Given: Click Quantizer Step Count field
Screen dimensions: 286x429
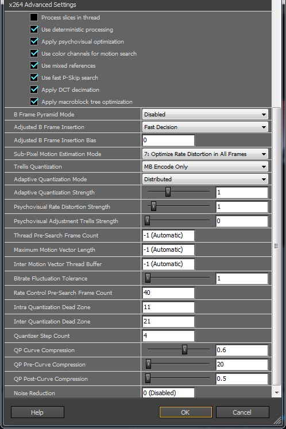Looking at the screenshot, I should coord(168,336).
